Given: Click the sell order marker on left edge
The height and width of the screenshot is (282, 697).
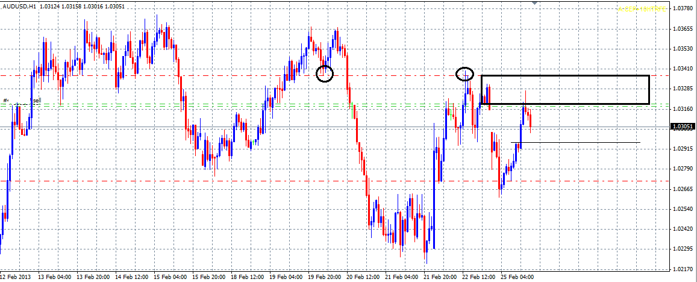Looking at the screenshot, I should pos(35,101).
